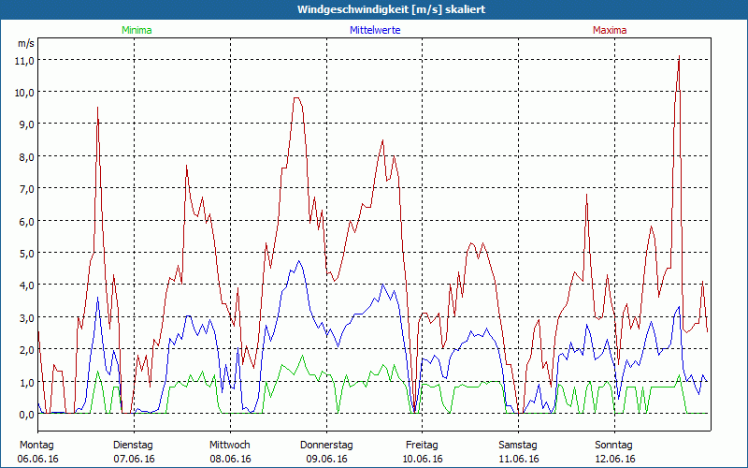Click the 7,0 axis value
This screenshot has width=748, height=468.
click(26, 189)
